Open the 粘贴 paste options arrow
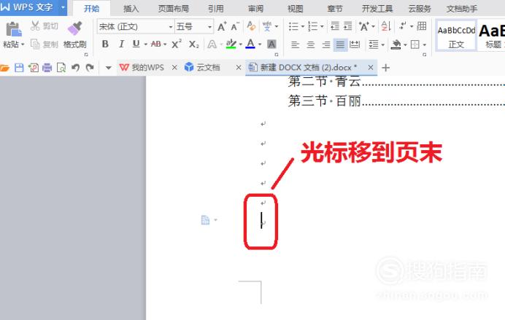Screen dimensions: 505x320 tap(23, 44)
